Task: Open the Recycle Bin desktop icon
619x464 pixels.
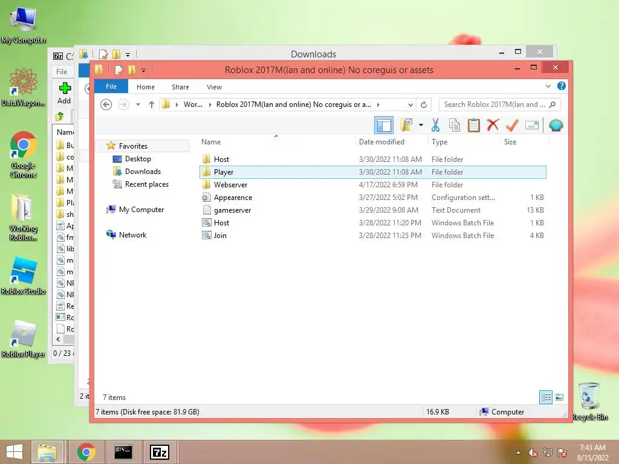Action: coord(590,401)
